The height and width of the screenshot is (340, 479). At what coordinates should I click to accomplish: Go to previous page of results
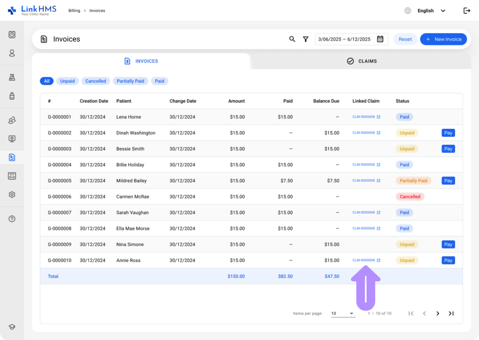(424, 313)
